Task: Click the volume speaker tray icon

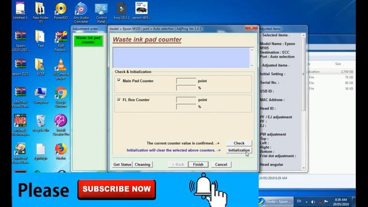Action: point(313,202)
